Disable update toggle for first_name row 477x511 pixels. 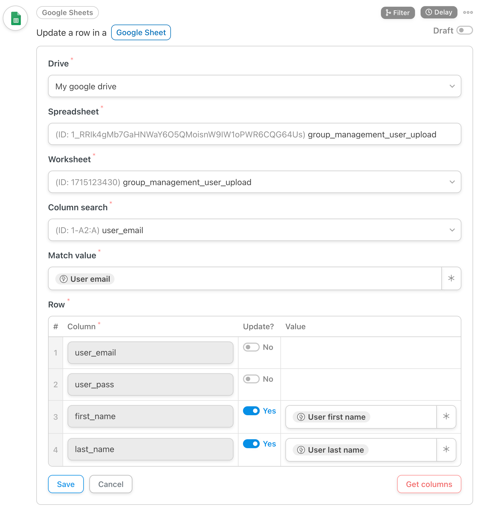pos(251,411)
